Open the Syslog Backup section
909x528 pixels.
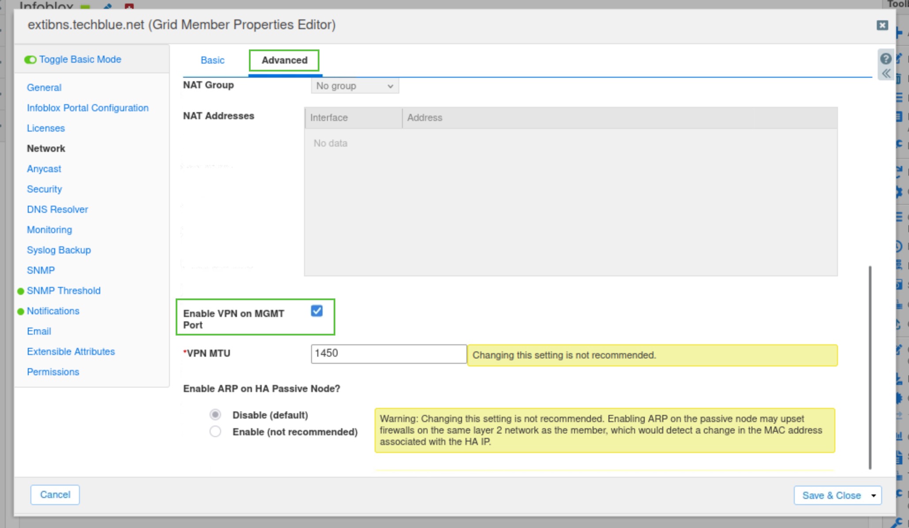59,250
